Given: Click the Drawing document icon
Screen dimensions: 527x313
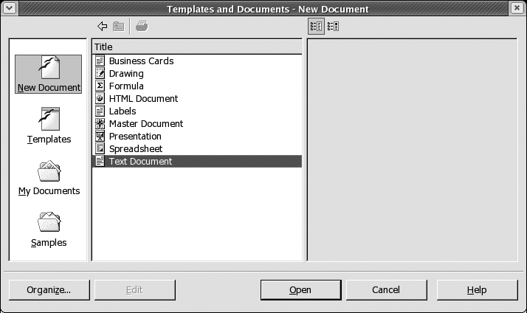Looking at the screenshot, I should (100, 73).
